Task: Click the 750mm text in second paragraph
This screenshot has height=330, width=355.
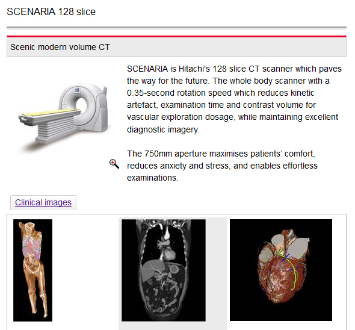Action: point(158,154)
